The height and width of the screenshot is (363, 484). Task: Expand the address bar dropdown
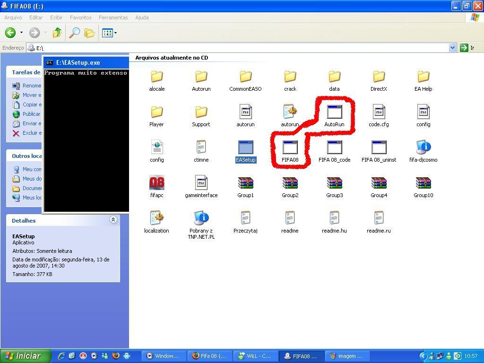(x=452, y=48)
